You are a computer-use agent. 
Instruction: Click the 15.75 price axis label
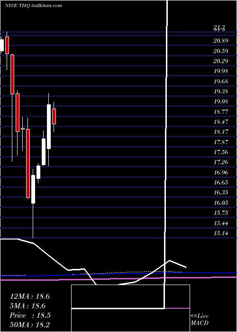(x=221, y=212)
